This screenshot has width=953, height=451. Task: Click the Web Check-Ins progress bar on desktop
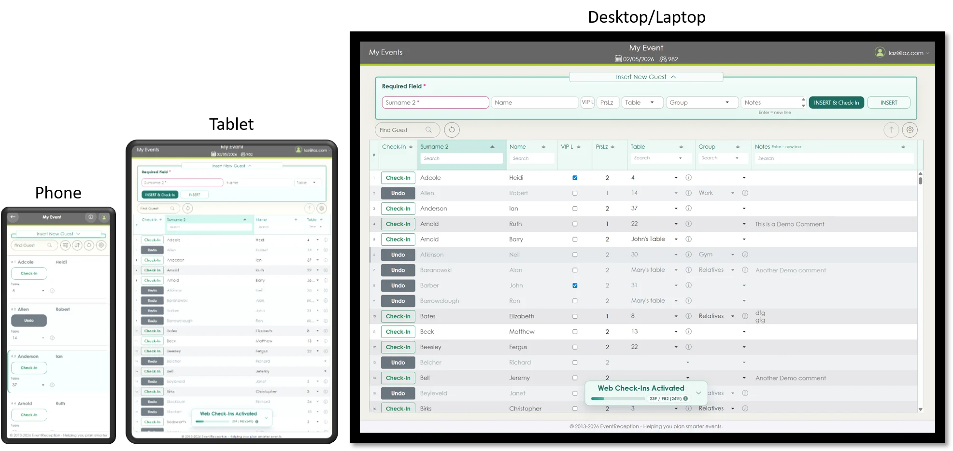click(x=618, y=399)
